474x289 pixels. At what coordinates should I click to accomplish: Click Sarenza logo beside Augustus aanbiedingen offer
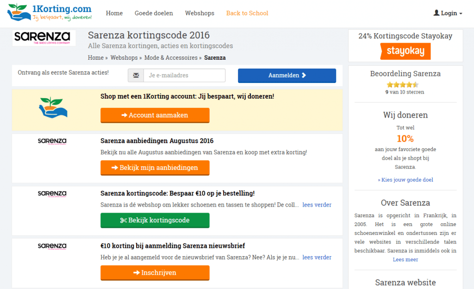click(52, 141)
